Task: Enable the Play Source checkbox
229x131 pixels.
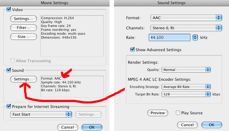Action: [x=178, y=113]
